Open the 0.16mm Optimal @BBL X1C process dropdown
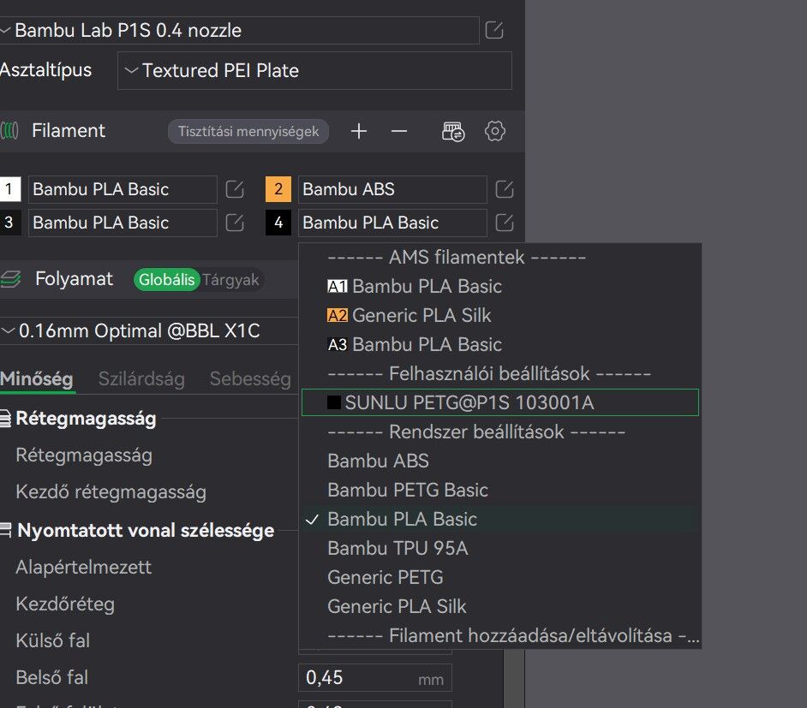Image resolution: width=807 pixels, height=708 pixels. (x=149, y=331)
